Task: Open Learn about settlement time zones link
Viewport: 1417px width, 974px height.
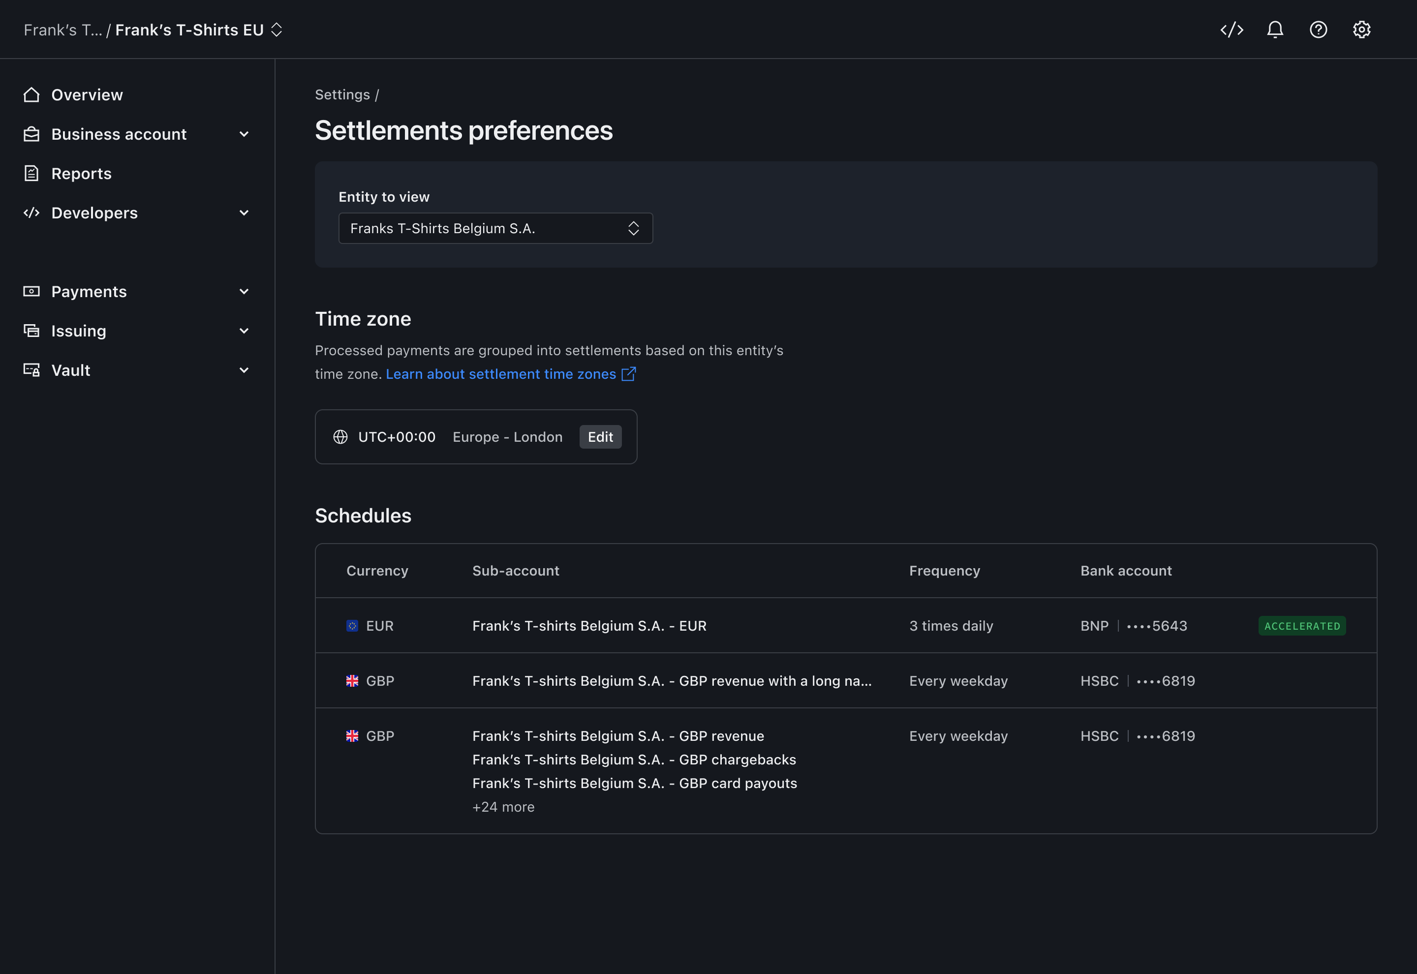Action: pyautogui.click(x=501, y=373)
